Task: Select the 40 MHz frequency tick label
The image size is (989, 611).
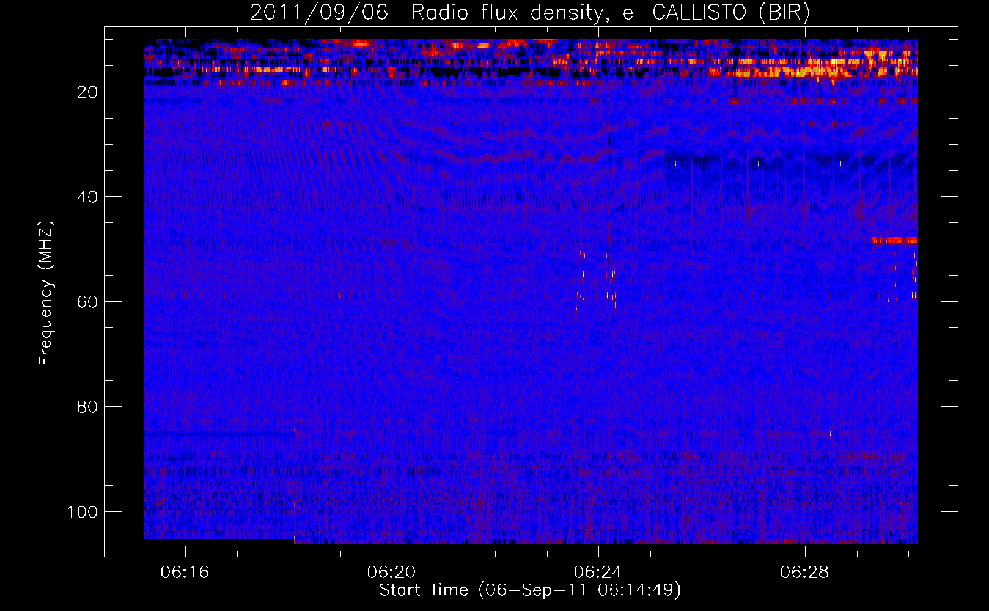Action: coord(87,197)
